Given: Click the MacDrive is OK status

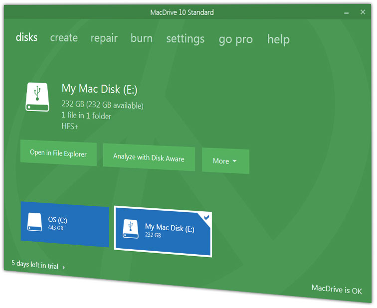Looking at the screenshot, I should tap(337, 289).
